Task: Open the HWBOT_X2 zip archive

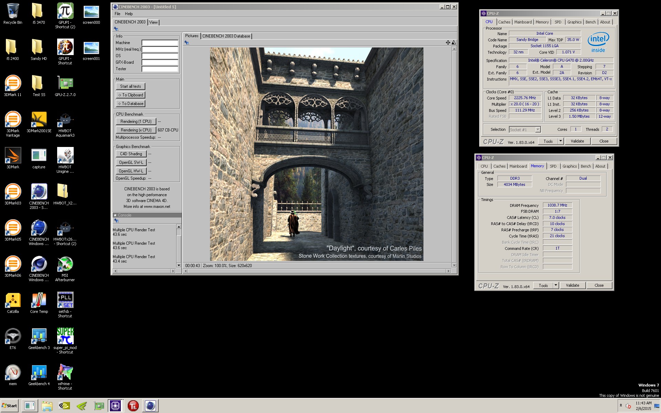Action: 65,194
